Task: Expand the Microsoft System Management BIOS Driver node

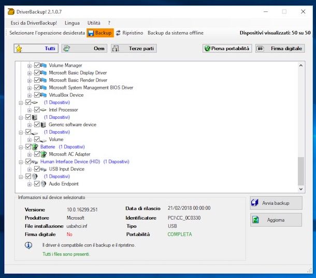Action: pyautogui.click(x=30, y=88)
